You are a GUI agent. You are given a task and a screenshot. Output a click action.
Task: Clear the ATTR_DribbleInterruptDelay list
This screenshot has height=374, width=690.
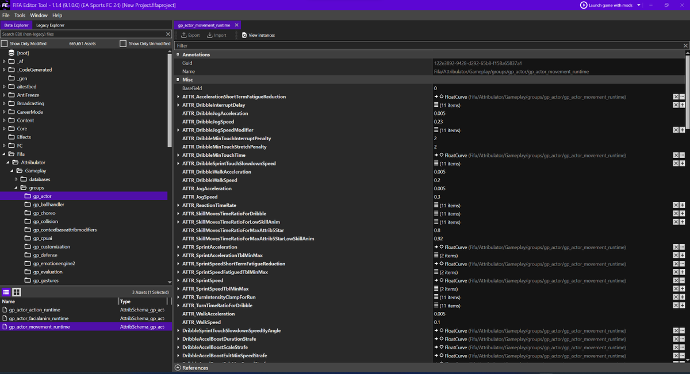[676, 105]
